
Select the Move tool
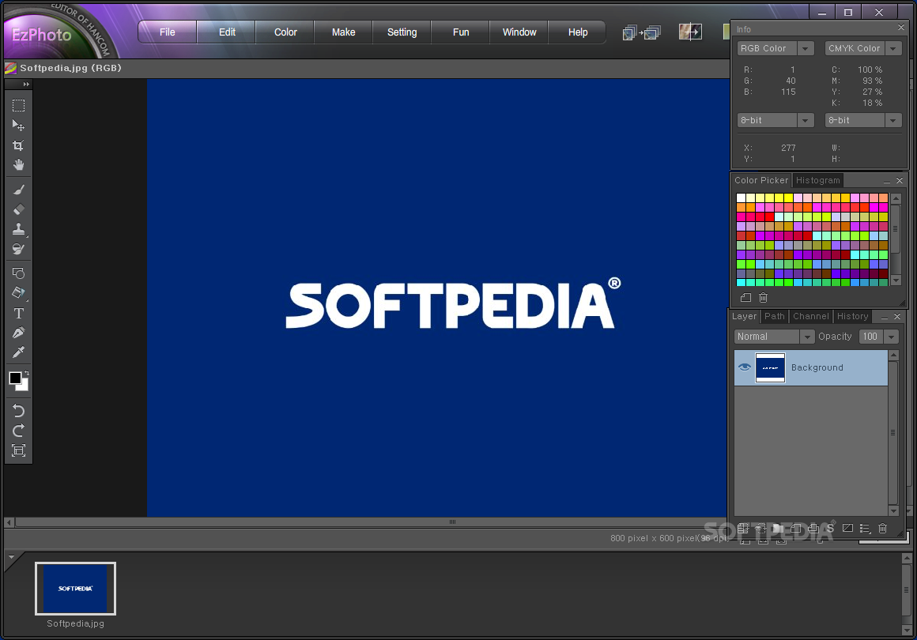[x=19, y=126]
